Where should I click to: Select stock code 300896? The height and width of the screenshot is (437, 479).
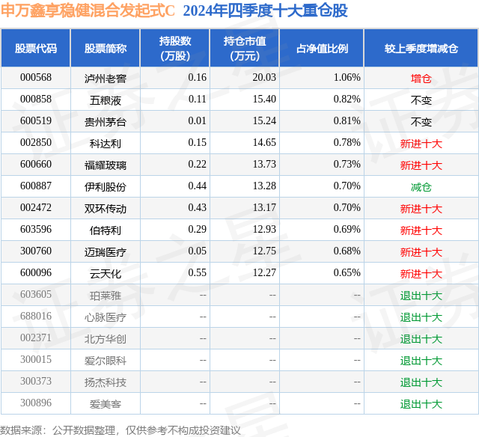pos(36,403)
